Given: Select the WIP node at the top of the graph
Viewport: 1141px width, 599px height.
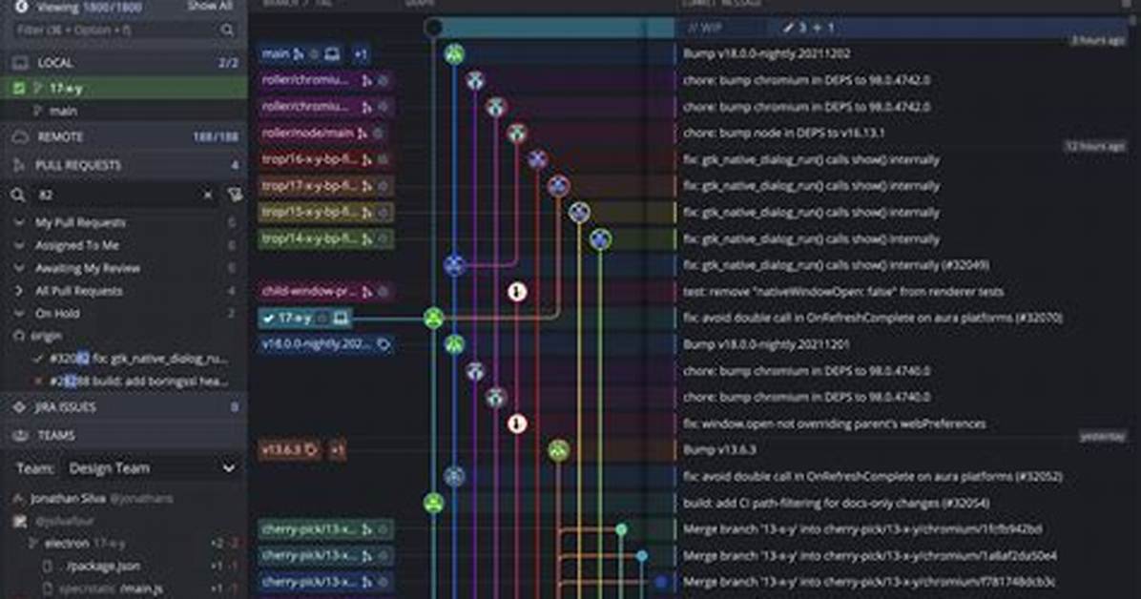Looking at the screenshot, I should 434,28.
